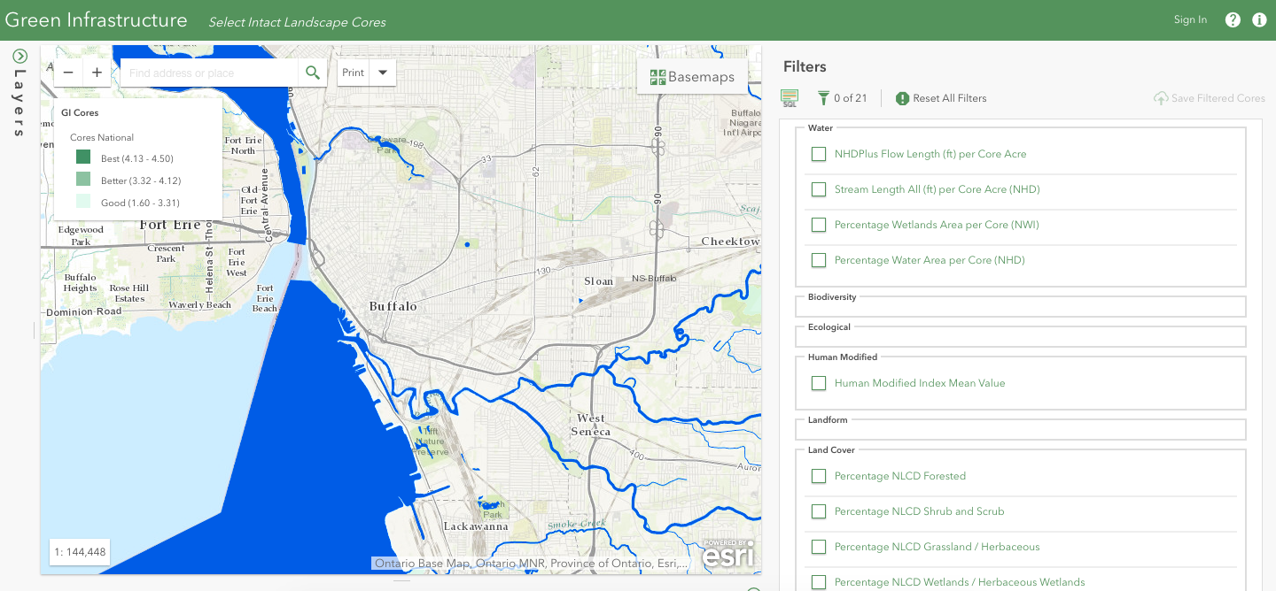
Task: Open the info icon in header
Action: coord(1259,19)
